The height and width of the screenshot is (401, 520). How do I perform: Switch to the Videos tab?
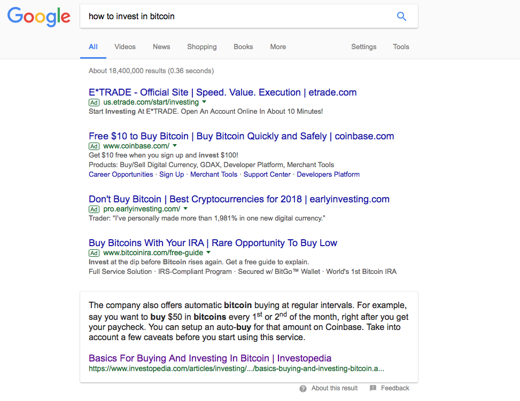tap(125, 47)
